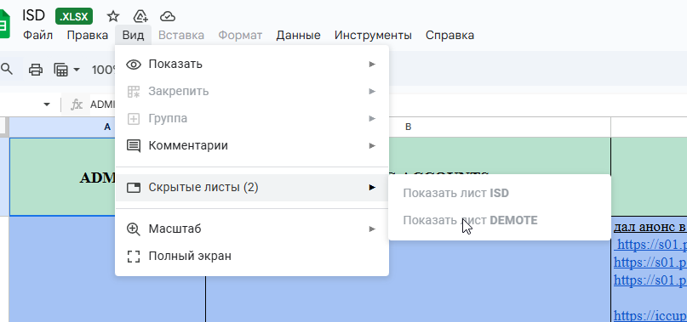The height and width of the screenshot is (322, 687).
Task: Open the search magnifier tool
Action: coord(7,69)
